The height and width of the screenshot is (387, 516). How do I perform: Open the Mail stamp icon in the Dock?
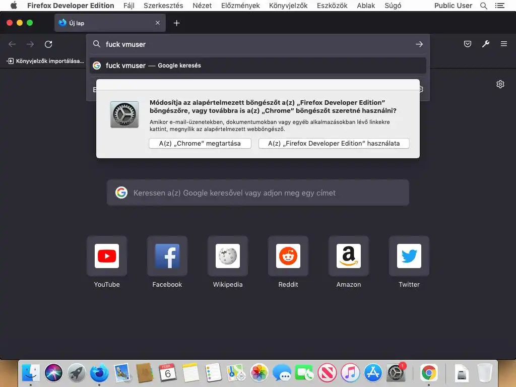[x=122, y=373]
